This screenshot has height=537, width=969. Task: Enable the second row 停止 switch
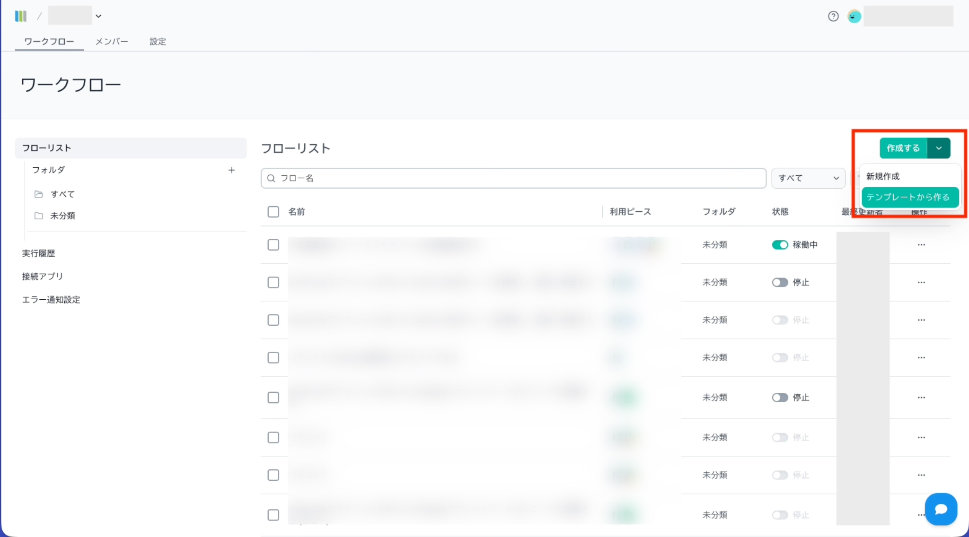coord(780,282)
